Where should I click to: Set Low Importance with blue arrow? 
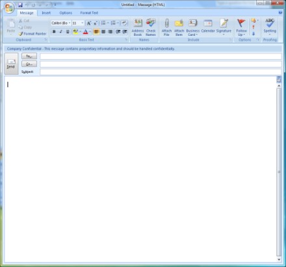[x=253, y=34]
